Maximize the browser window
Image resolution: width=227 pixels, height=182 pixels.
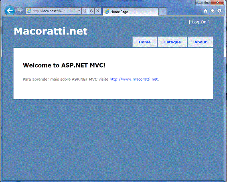tap(207, 2)
